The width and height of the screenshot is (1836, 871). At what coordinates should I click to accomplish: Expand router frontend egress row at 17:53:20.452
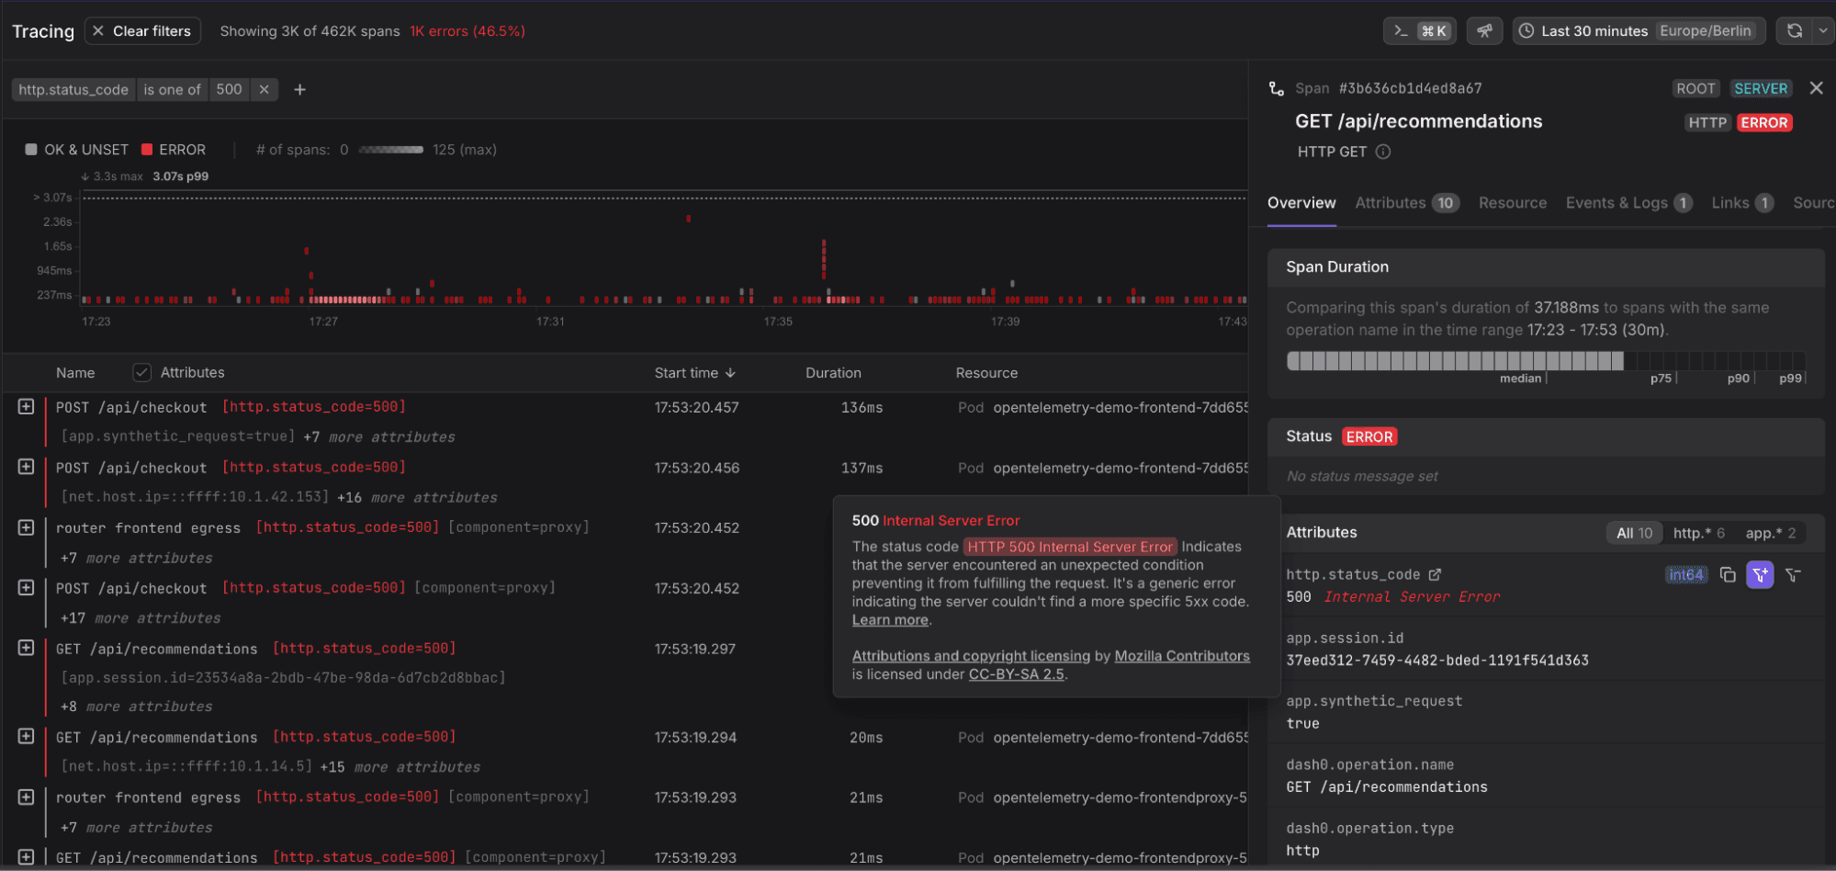26,527
